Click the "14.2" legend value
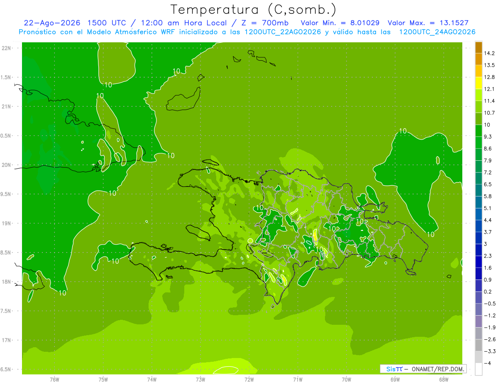Screen dimensions: 498x385 tap(490, 53)
